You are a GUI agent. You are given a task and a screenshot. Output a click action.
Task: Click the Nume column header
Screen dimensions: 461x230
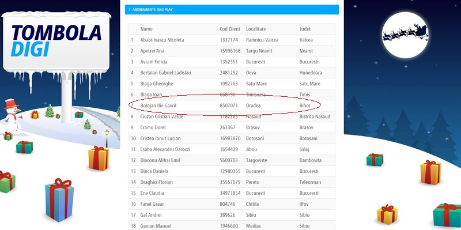(x=146, y=29)
